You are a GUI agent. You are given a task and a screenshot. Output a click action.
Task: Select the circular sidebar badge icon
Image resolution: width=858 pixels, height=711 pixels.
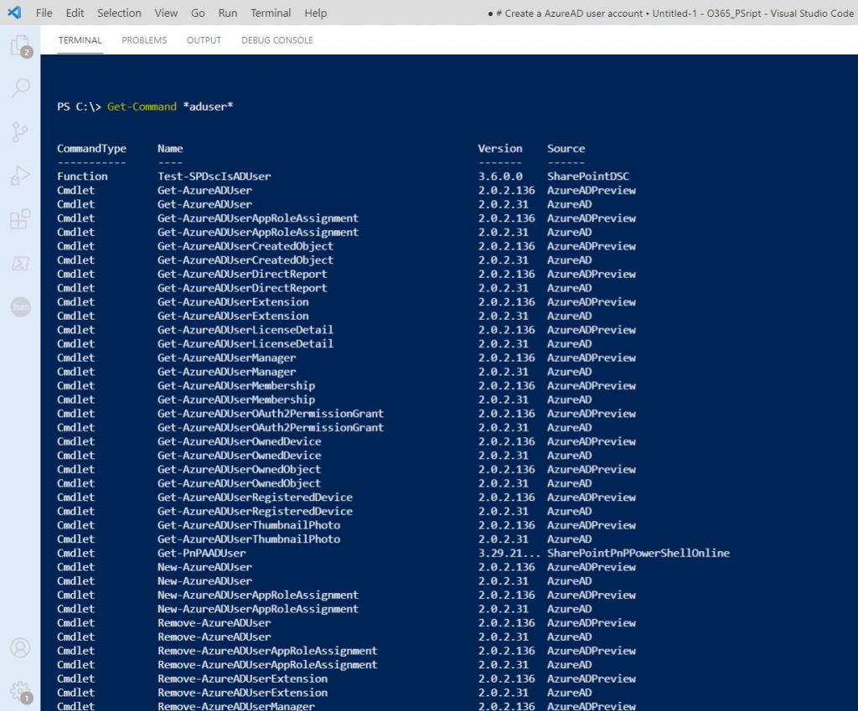[x=20, y=307]
